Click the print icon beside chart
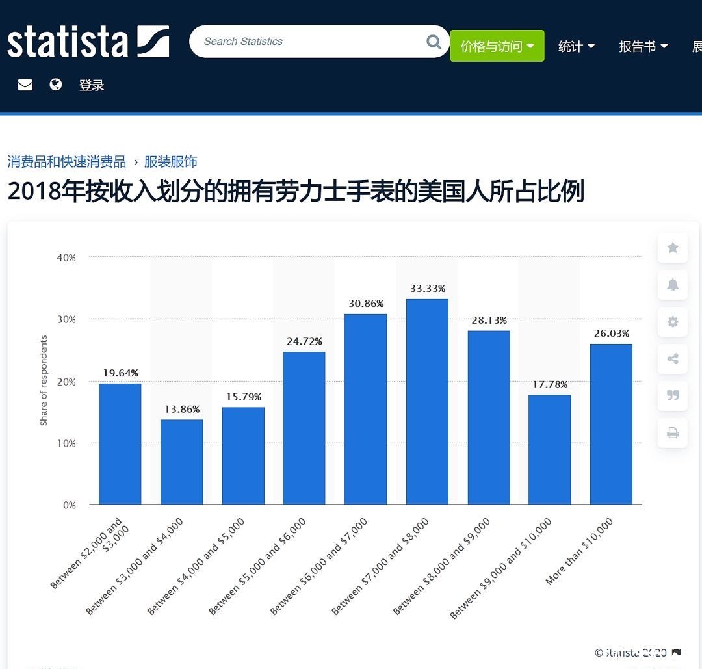Viewport: 702px width, 669px height. 673,432
